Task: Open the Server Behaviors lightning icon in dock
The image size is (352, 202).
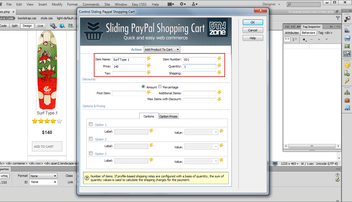Action: 347,81
